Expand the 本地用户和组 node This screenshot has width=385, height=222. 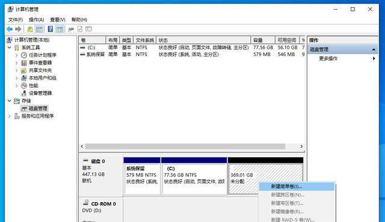click(17, 78)
